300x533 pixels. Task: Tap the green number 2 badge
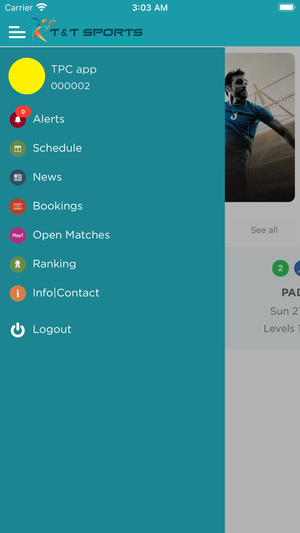(280, 268)
